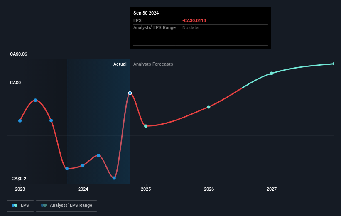Click the 2027 forecast data point
Image resolution: width=341 pixels, height=216 pixels.
tap(271, 73)
